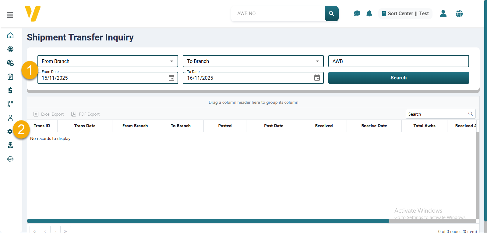Sort by To Branch column header
Screen dimensions: 487x233
(181, 126)
